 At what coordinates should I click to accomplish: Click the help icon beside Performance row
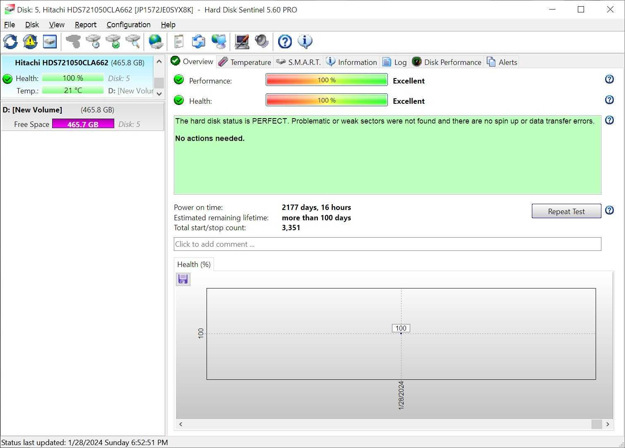(609, 79)
